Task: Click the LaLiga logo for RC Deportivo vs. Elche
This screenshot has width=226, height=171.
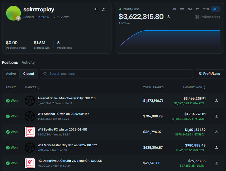Action: coord(30,163)
